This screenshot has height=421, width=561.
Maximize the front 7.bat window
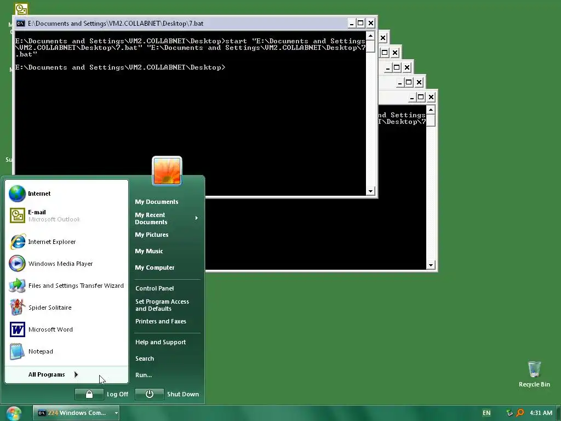[360, 24]
